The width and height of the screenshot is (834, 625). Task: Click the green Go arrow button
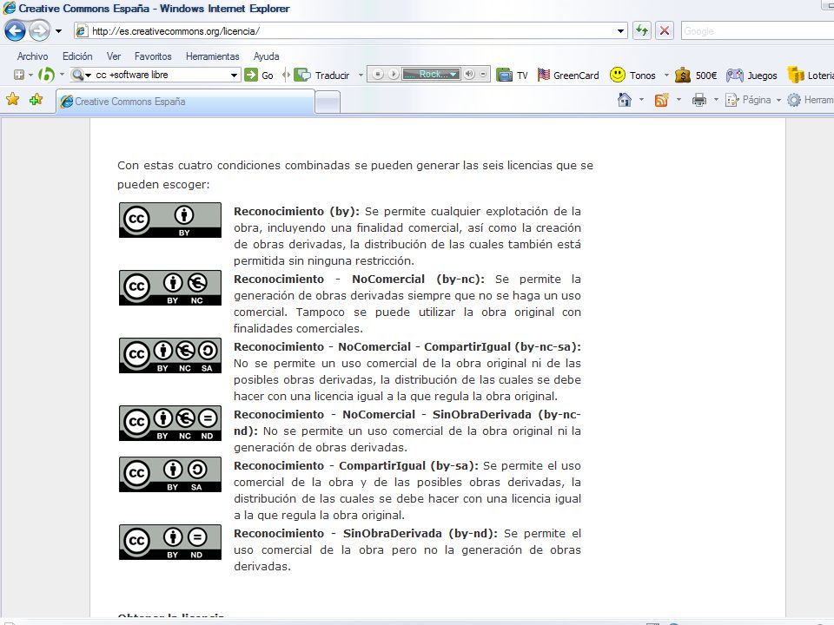click(x=250, y=75)
